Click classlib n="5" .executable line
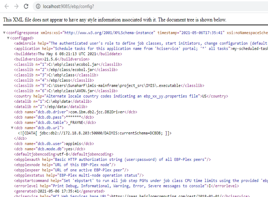This screenshot has height=197, width=268. click(x=109, y=86)
